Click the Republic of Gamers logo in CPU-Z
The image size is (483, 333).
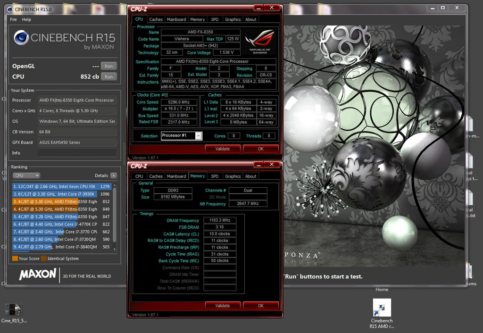(260, 42)
